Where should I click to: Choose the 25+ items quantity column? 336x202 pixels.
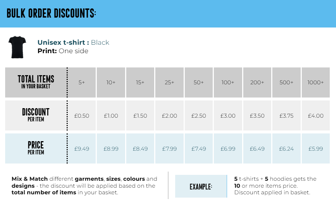(x=169, y=82)
